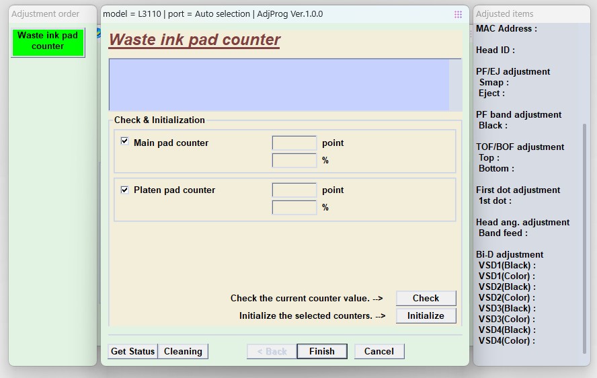Click the grid dots icon in title bar
This screenshot has height=378, width=597.
[x=458, y=15]
